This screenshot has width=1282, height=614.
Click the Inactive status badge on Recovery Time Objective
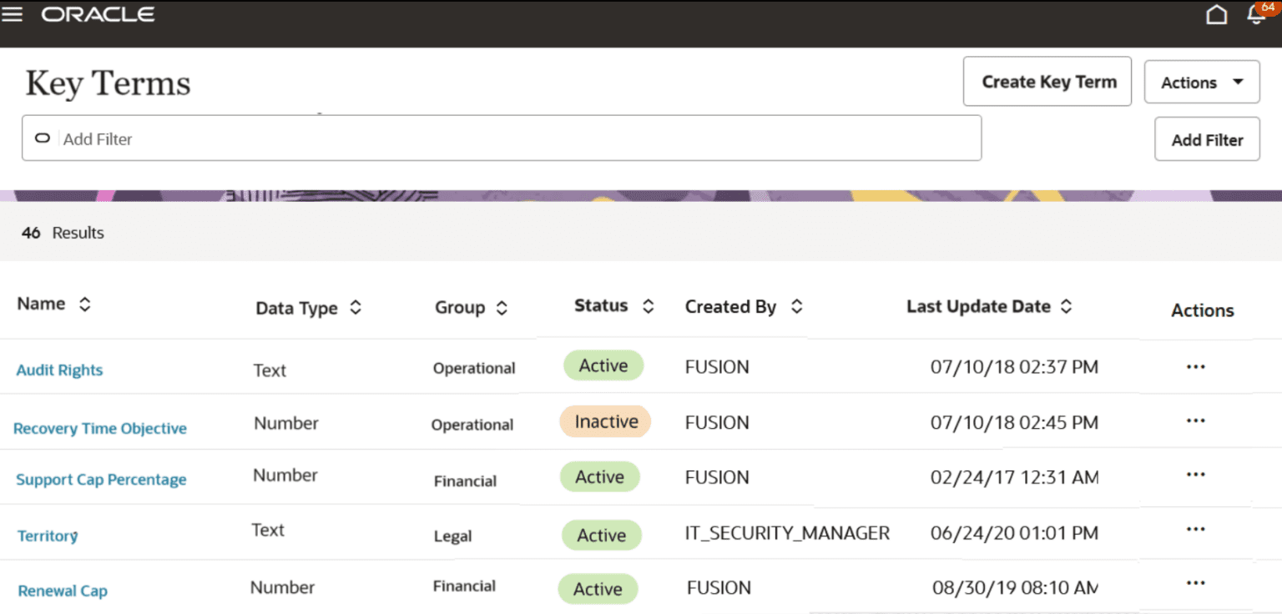(605, 421)
